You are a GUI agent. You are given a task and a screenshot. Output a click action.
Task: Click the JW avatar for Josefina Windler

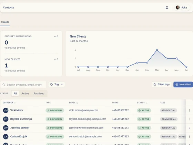coord(6,128)
